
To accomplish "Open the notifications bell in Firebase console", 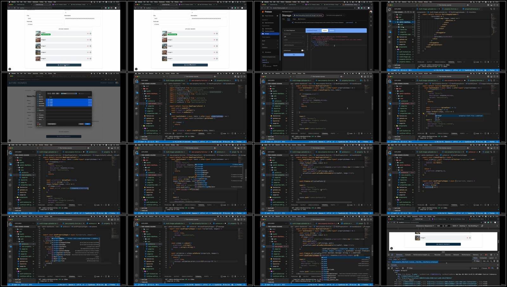I will (x=371, y=17).
